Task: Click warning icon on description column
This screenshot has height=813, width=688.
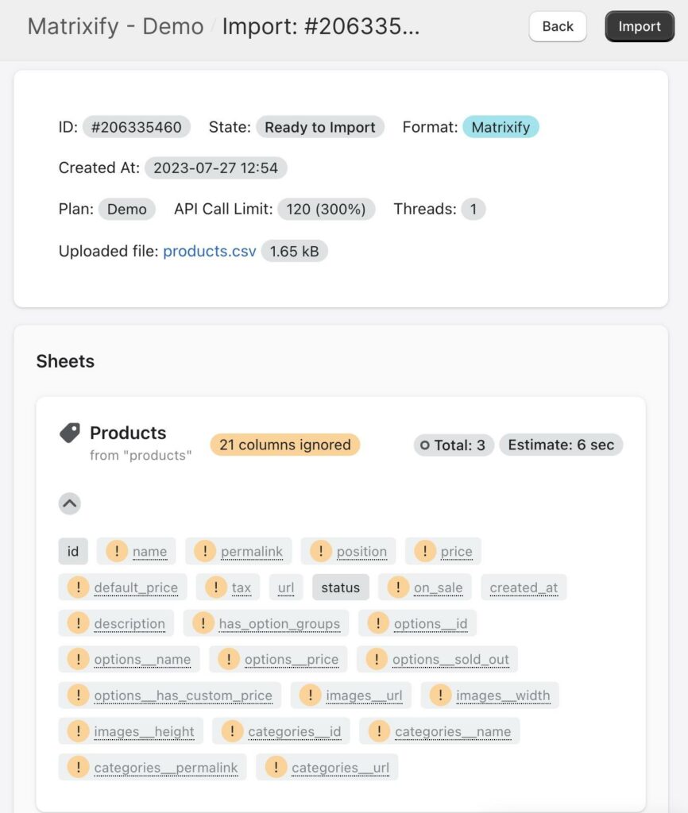Action: click(x=78, y=623)
